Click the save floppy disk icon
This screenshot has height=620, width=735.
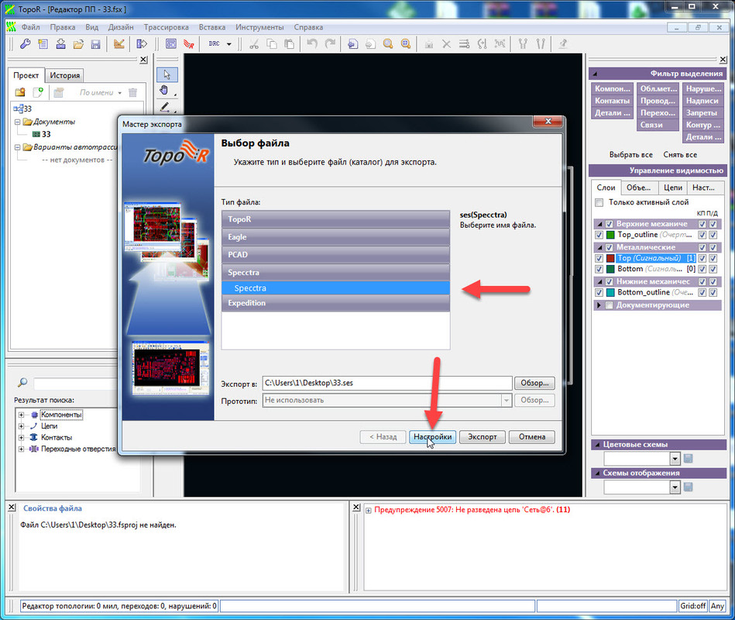(x=95, y=44)
